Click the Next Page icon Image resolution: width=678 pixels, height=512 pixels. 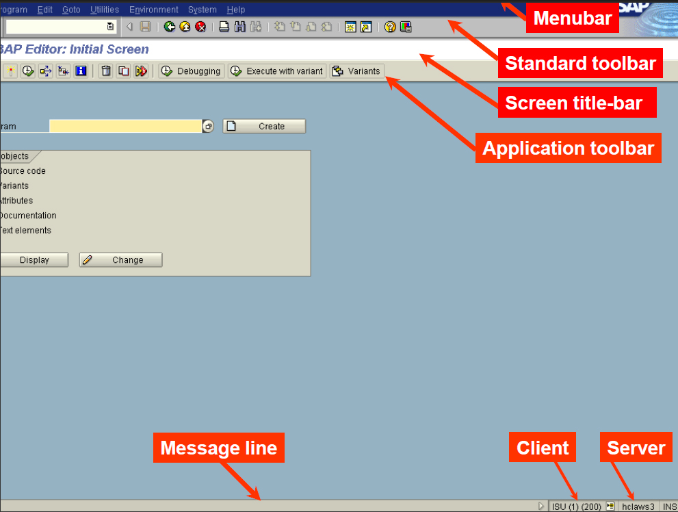point(311,27)
